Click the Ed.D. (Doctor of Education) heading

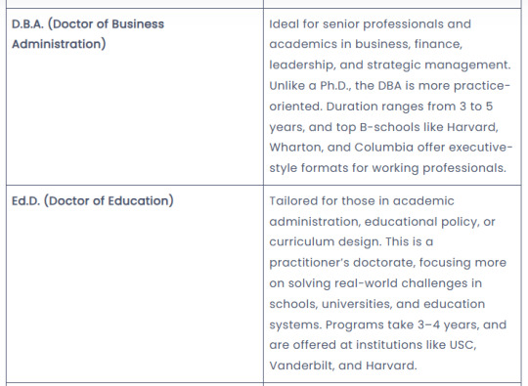click(93, 201)
